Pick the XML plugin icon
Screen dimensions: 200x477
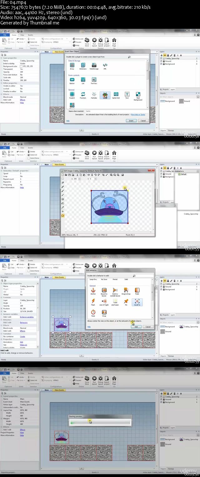pos(105,65)
